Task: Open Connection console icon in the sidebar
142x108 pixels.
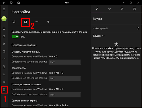Action: point(4,82)
